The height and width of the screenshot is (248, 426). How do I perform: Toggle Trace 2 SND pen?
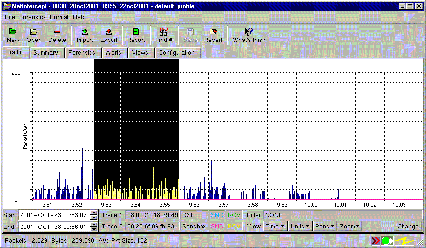point(217,227)
